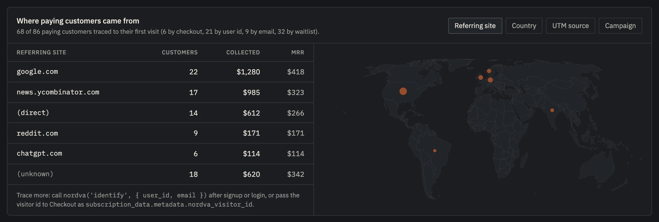Click chatgpt.com's $114 MRR value
Image resolution: width=659 pixels, height=222 pixels.
(296, 154)
